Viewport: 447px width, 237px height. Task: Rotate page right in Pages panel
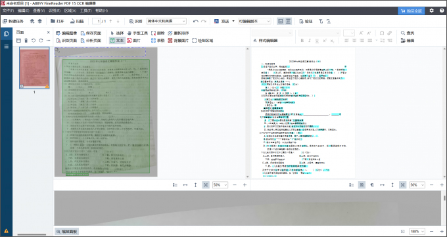(x=41, y=41)
